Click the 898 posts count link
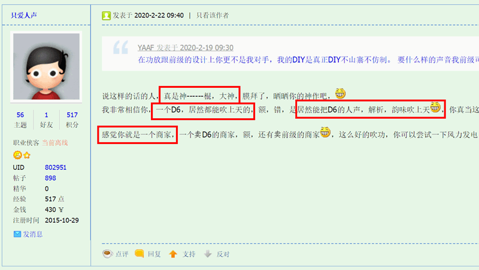 coord(50,178)
